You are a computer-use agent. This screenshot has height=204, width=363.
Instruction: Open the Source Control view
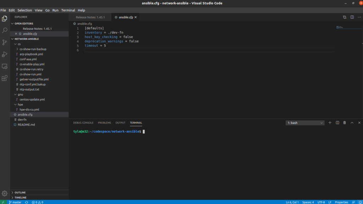point(5,42)
